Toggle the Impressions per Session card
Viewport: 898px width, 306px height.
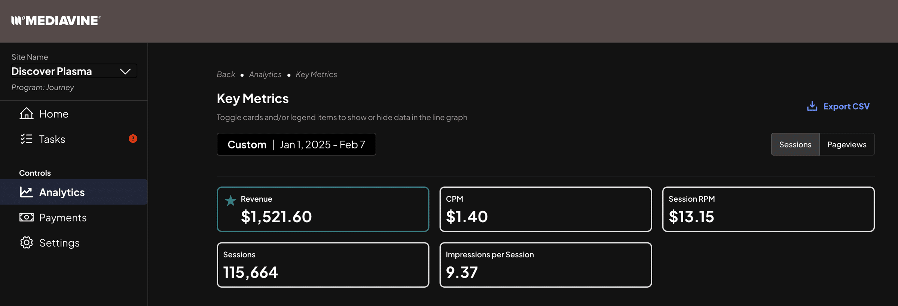click(x=545, y=265)
